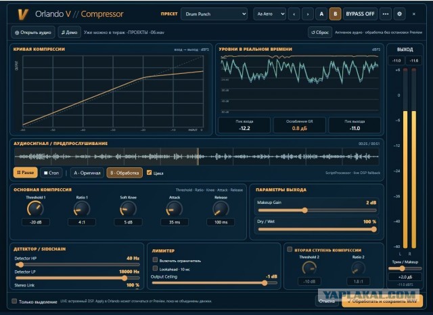Screen dimensions: 433x315
Task: Click the left channel output meter bar
Action: [x=405, y=159]
